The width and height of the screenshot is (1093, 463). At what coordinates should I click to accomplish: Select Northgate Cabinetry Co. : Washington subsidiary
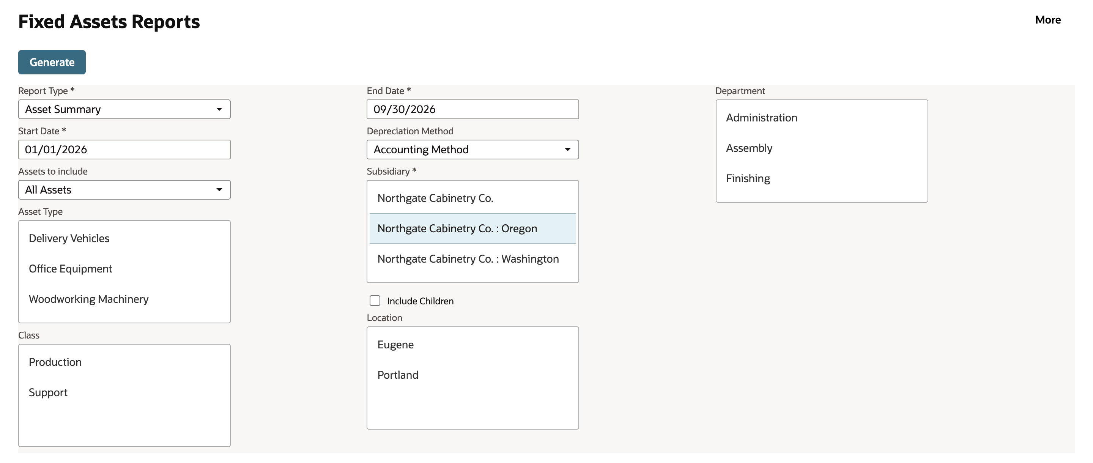472,259
